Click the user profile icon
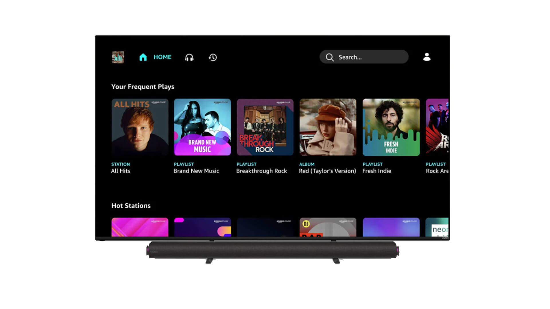Viewport: 550px width, 309px height. 427,57
